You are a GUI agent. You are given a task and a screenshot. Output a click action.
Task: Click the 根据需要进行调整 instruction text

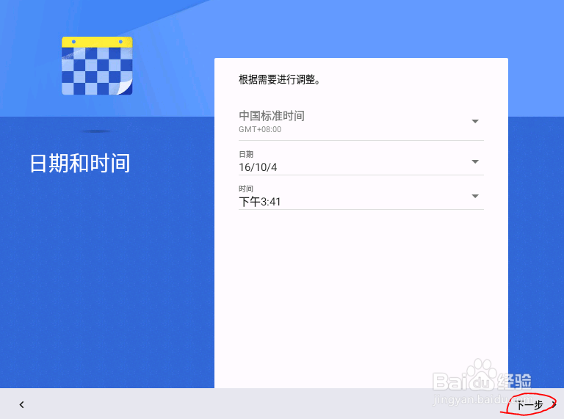pos(279,79)
